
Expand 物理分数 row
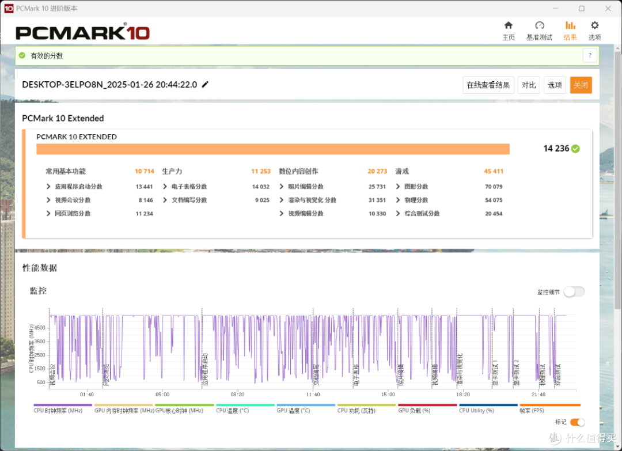(x=398, y=200)
